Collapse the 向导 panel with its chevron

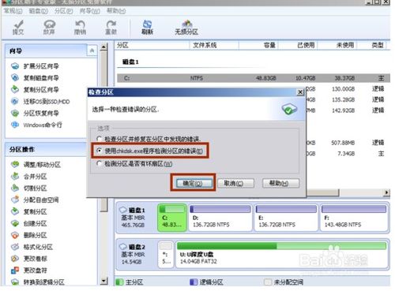(x=92, y=50)
